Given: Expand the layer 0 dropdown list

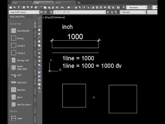Looking at the screenshot, I should 104,12.
